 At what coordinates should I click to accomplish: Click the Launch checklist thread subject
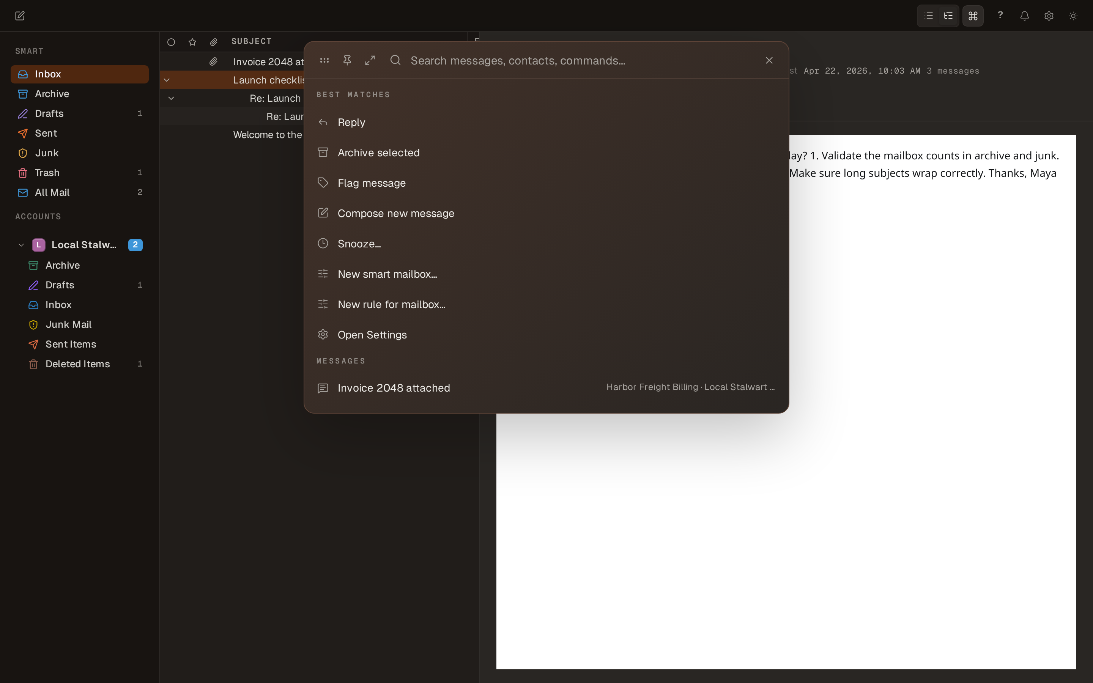point(268,80)
